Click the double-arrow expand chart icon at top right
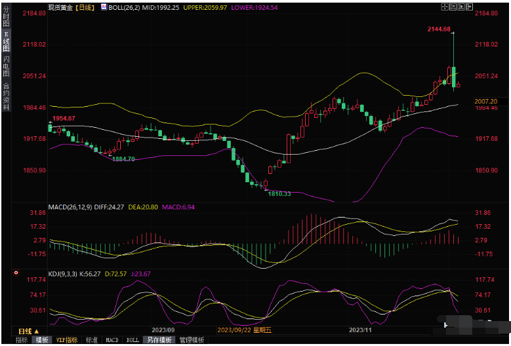Image resolution: width=511 pixels, height=346 pixels. [469, 7]
